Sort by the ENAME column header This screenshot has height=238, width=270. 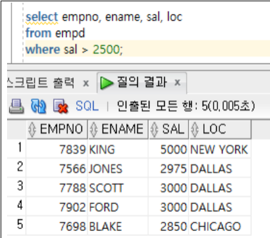coord(118,129)
